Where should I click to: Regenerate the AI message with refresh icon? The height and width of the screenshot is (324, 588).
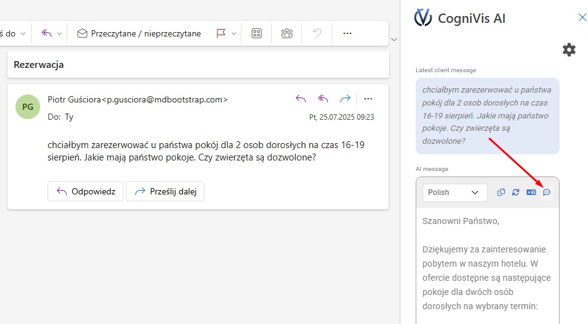coord(516,193)
